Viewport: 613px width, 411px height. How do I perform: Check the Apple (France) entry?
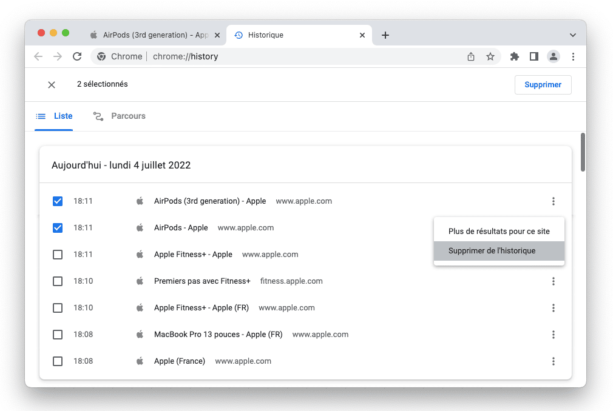[x=58, y=361]
